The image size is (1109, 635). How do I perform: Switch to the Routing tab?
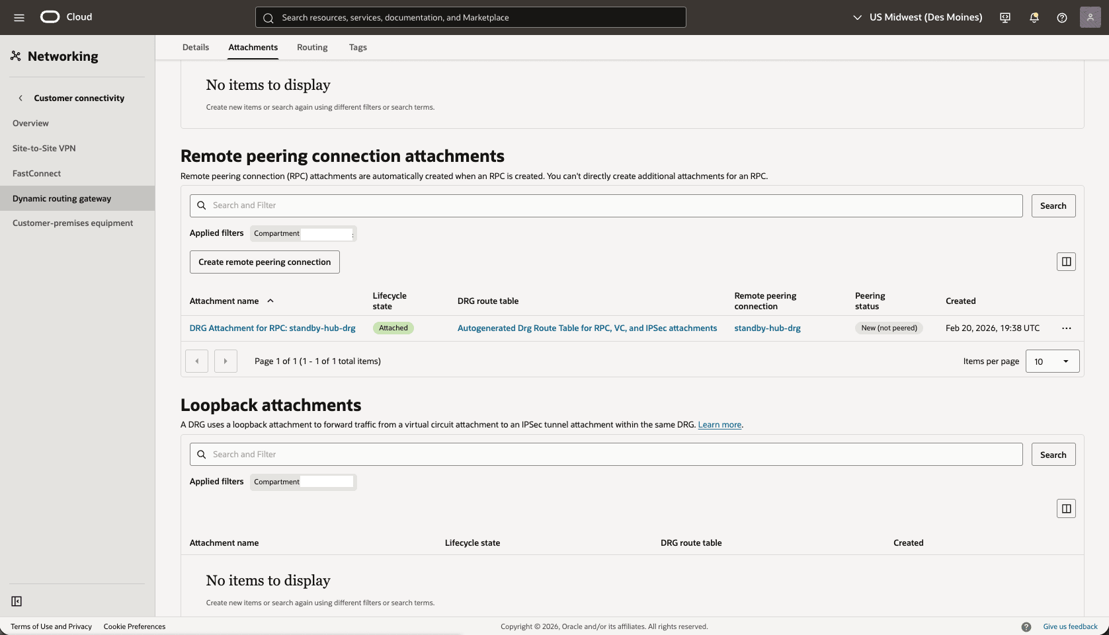point(311,47)
